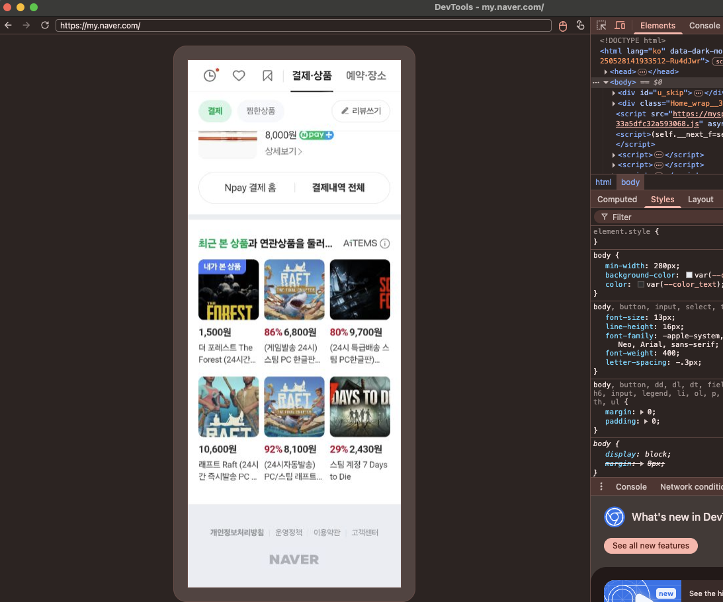Click the 개인정보처리방침 footer link
The height and width of the screenshot is (602, 723).
tap(237, 533)
